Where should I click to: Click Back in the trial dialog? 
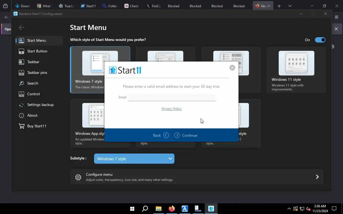pyautogui.click(x=161, y=135)
